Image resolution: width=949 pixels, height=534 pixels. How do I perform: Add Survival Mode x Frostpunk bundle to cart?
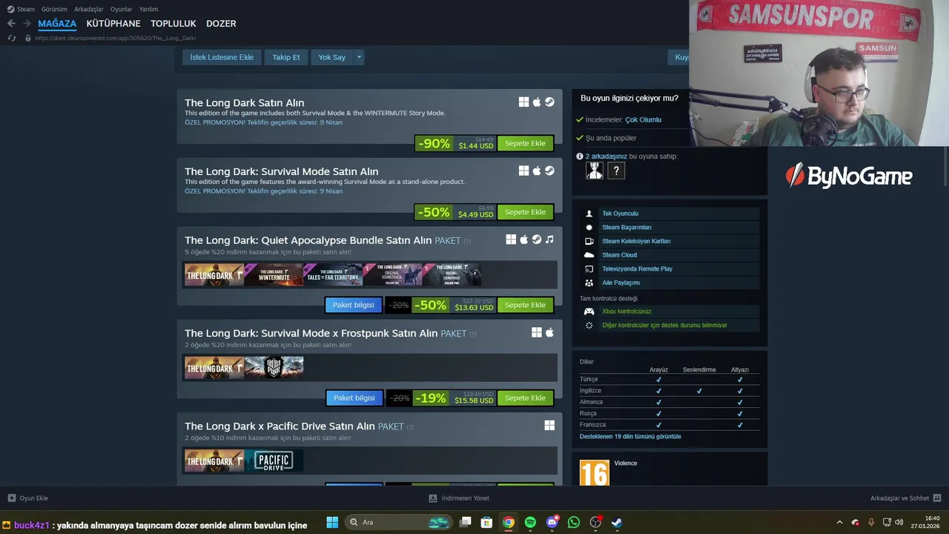(525, 398)
